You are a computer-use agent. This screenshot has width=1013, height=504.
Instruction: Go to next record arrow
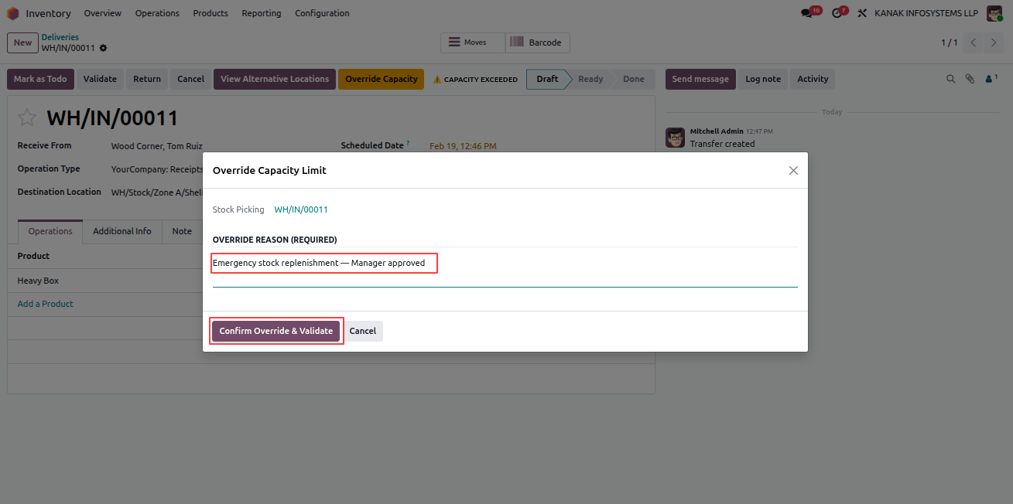click(994, 43)
